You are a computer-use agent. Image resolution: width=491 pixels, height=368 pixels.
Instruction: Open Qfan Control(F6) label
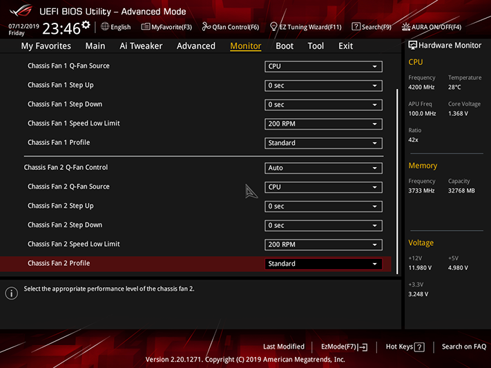235,27
